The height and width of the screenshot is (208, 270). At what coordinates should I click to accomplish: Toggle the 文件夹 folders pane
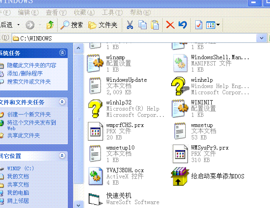click(103, 25)
